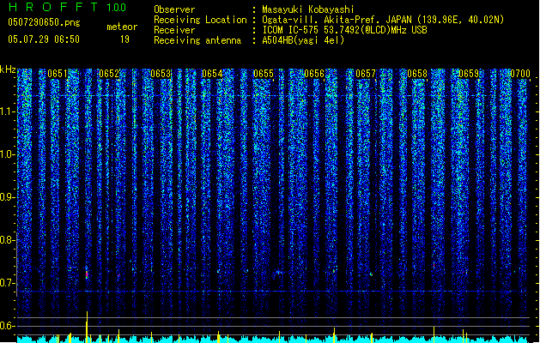
Task: Click the 0655 time marker
Action: [263, 74]
